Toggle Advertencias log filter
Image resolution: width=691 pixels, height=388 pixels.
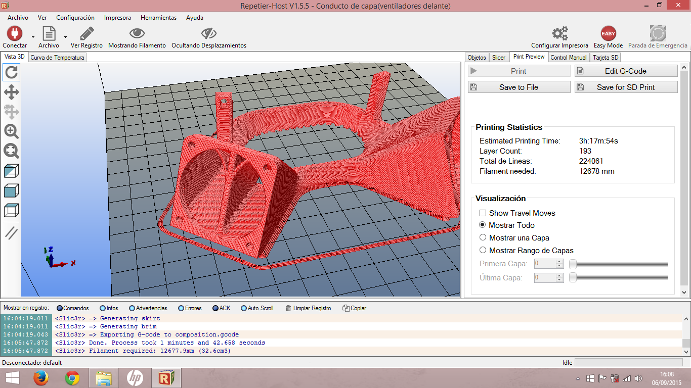pos(148,308)
